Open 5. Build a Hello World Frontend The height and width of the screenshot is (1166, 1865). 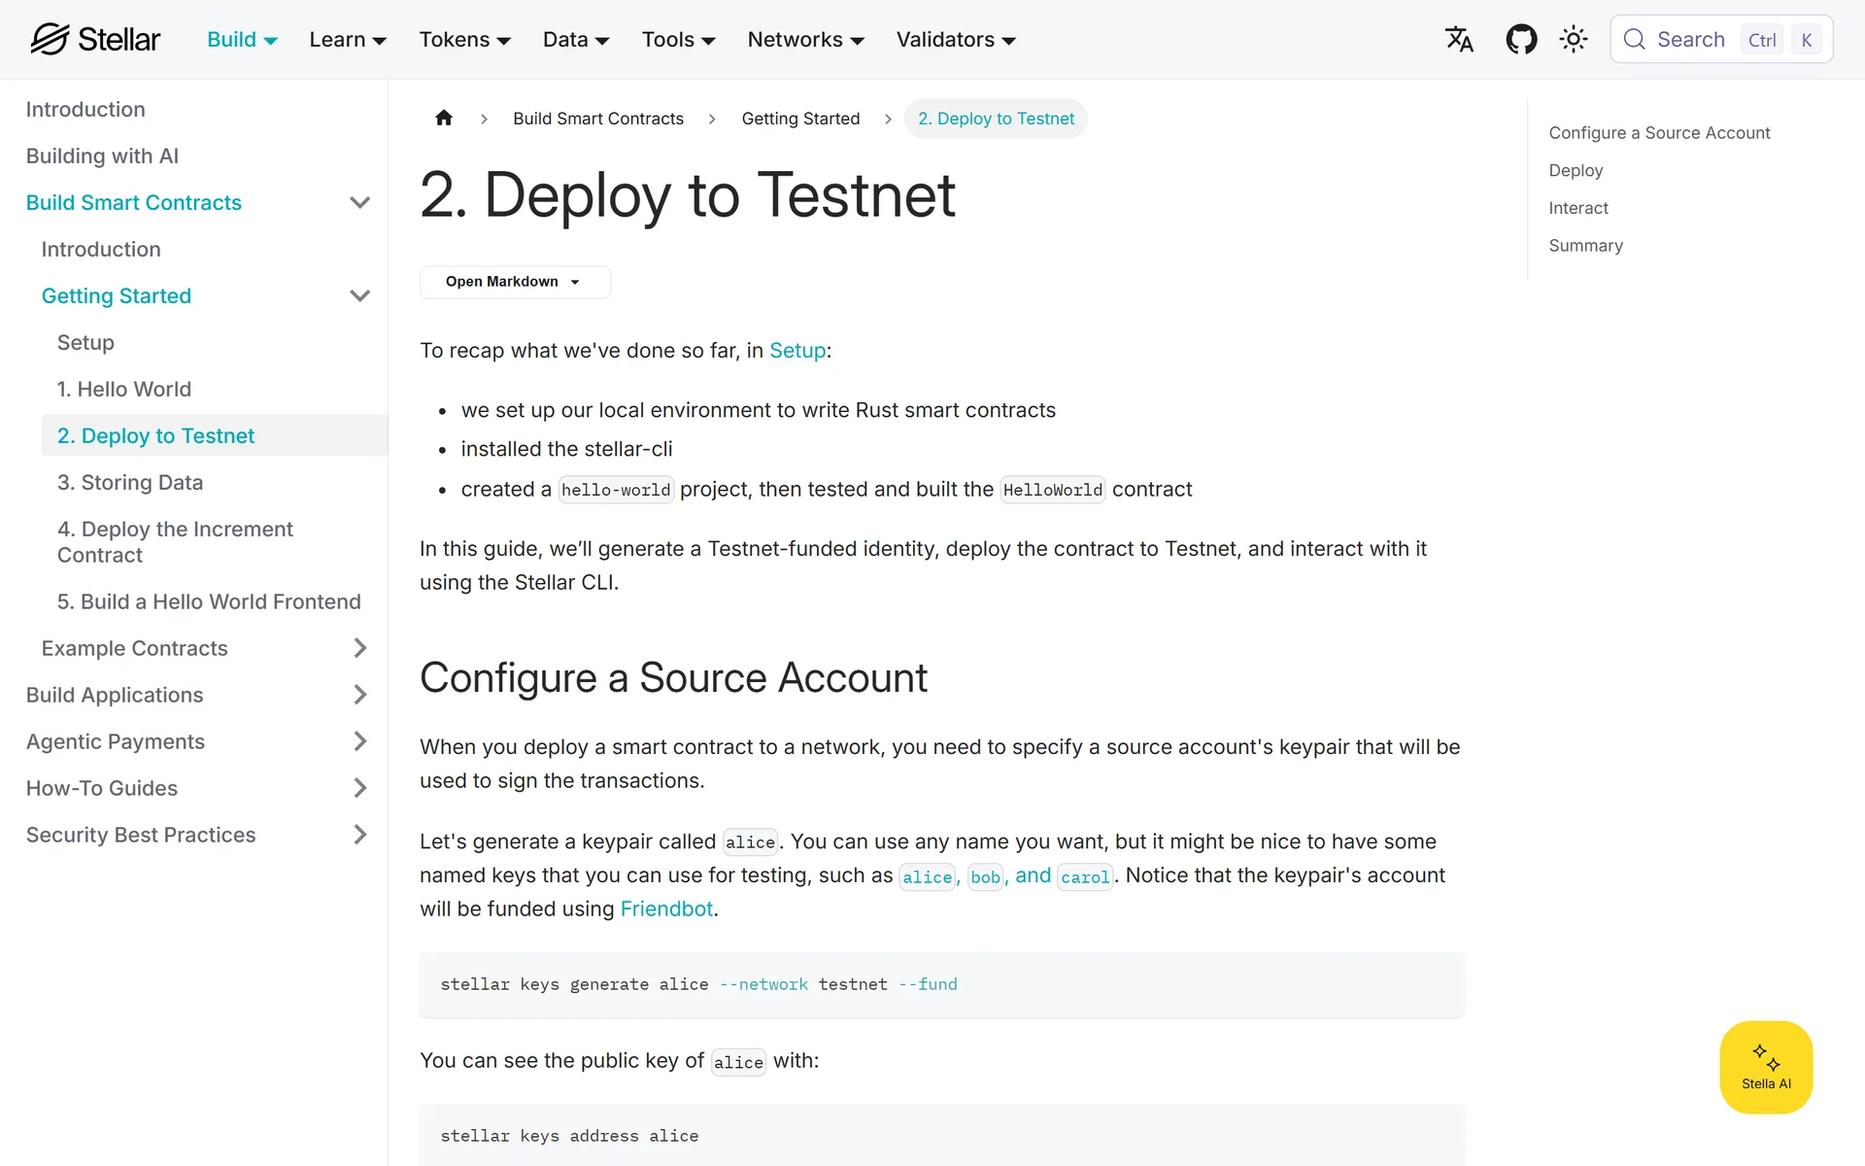tap(209, 601)
